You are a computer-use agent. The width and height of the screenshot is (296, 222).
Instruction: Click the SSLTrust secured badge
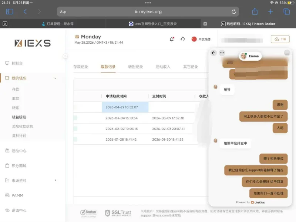tap(118, 213)
